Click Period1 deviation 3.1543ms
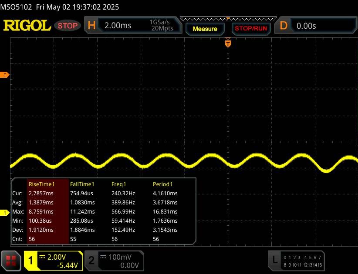 pyautogui.click(x=165, y=230)
